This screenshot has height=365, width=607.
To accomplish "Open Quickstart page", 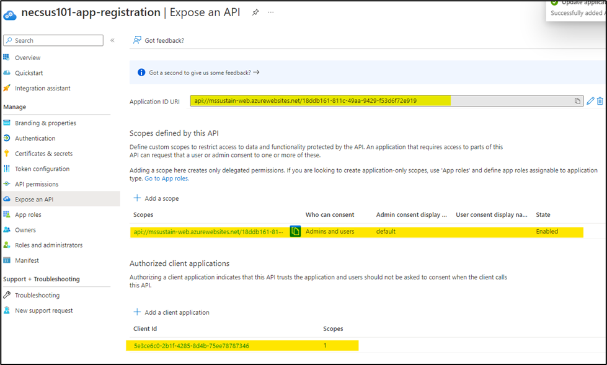I will coord(29,73).
